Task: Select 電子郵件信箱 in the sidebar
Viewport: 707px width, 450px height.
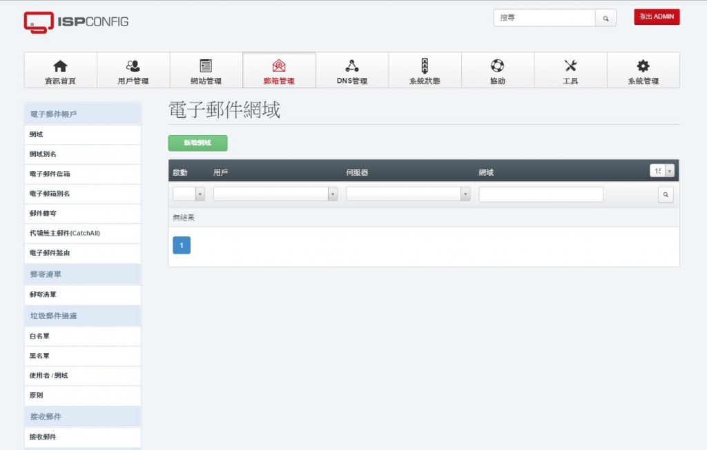Action: 83,174
